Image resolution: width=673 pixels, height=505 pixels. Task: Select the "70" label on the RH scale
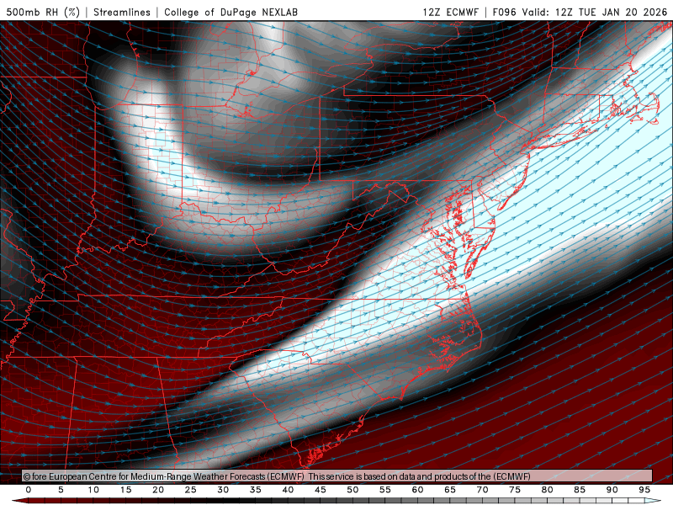pyautogui.click(x=482, y=490)
